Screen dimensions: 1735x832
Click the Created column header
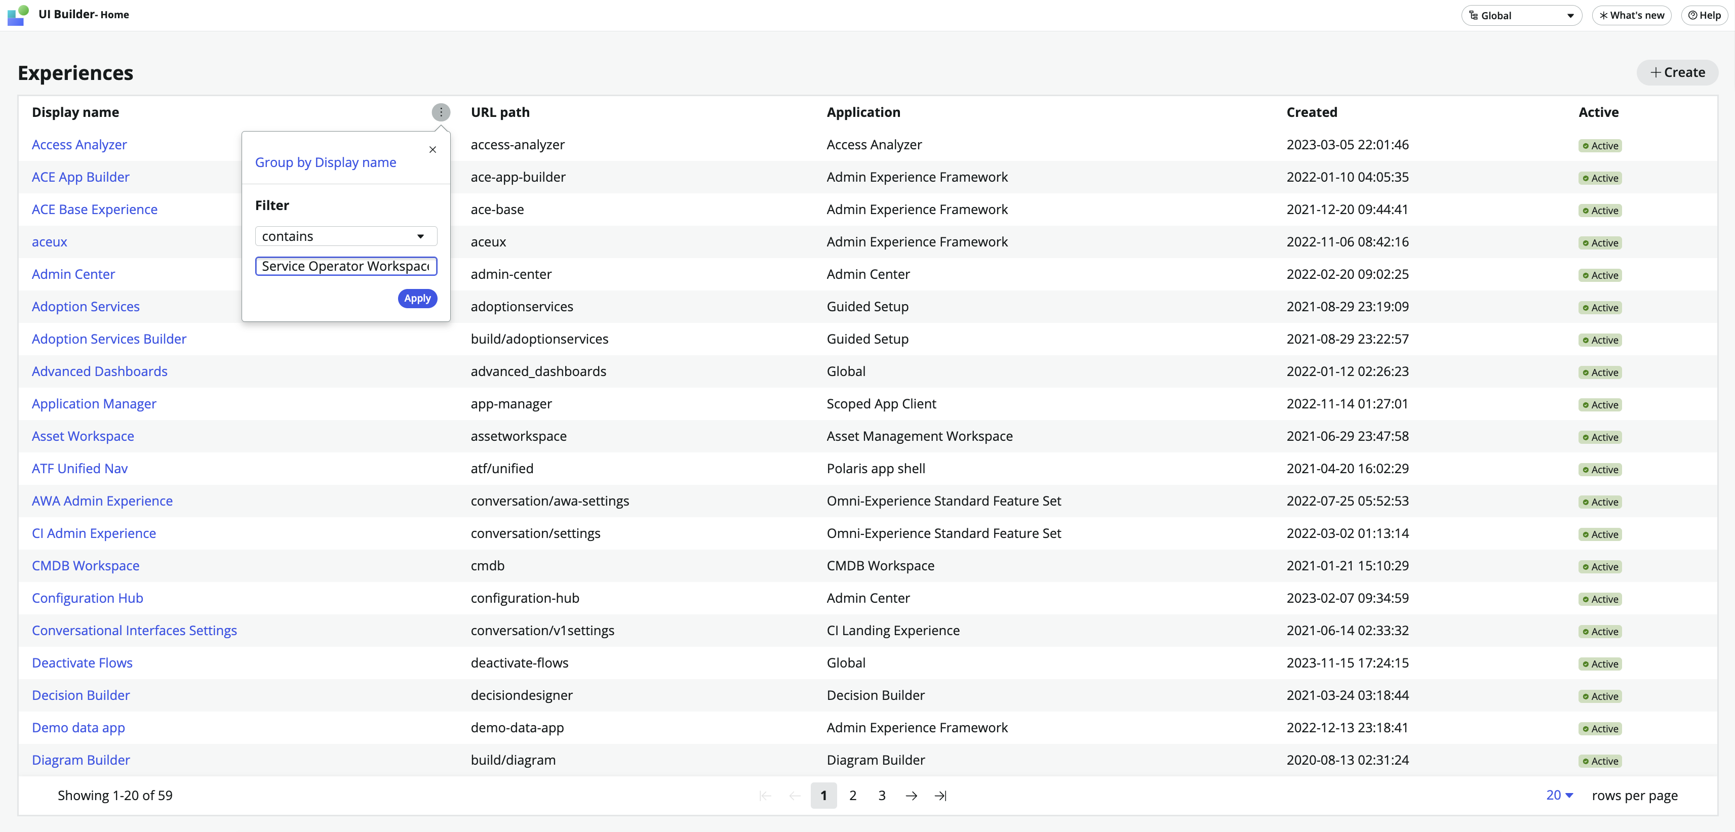(x=1312, y=112)
